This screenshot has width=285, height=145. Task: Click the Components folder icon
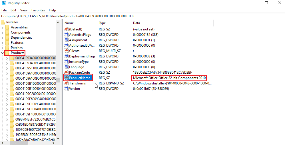7,32
